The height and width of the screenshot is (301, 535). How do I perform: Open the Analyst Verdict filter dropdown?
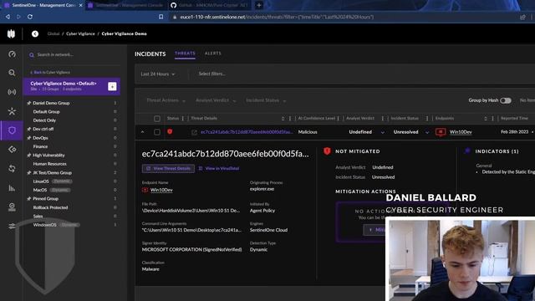(x=216, y=100)
